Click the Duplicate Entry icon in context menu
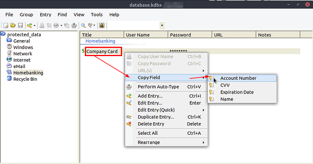 [x=129, y=117]
